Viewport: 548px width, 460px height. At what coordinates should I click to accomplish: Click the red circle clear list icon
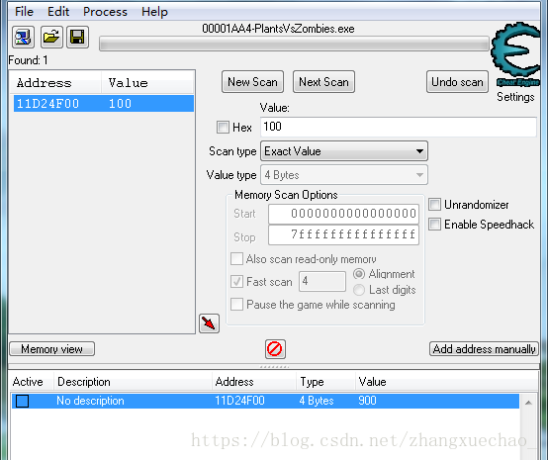(275, 349)
